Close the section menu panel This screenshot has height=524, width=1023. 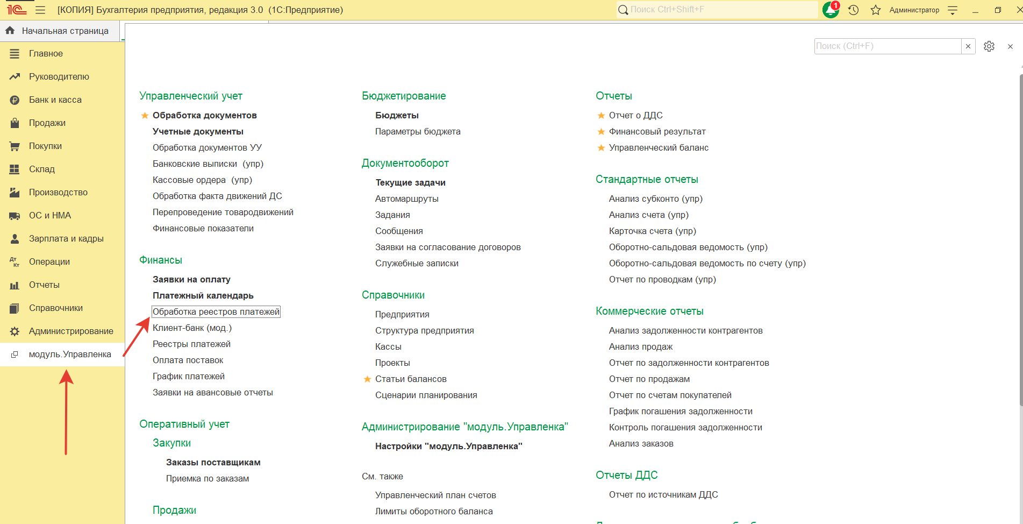click(x=1010, y=46)
